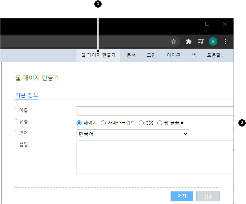Screen dimensions: 246x204
Task: Click the 취소 cancel button
Action: (208, 196)
